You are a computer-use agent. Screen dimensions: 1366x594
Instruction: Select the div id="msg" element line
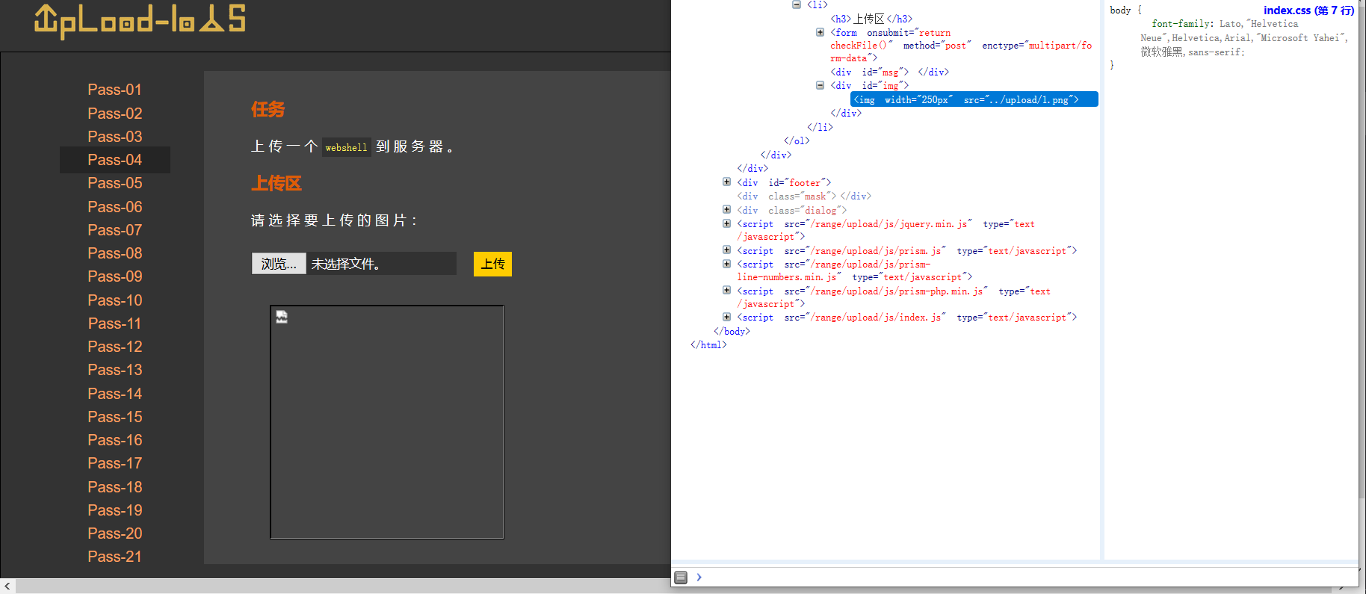[889, 72]
